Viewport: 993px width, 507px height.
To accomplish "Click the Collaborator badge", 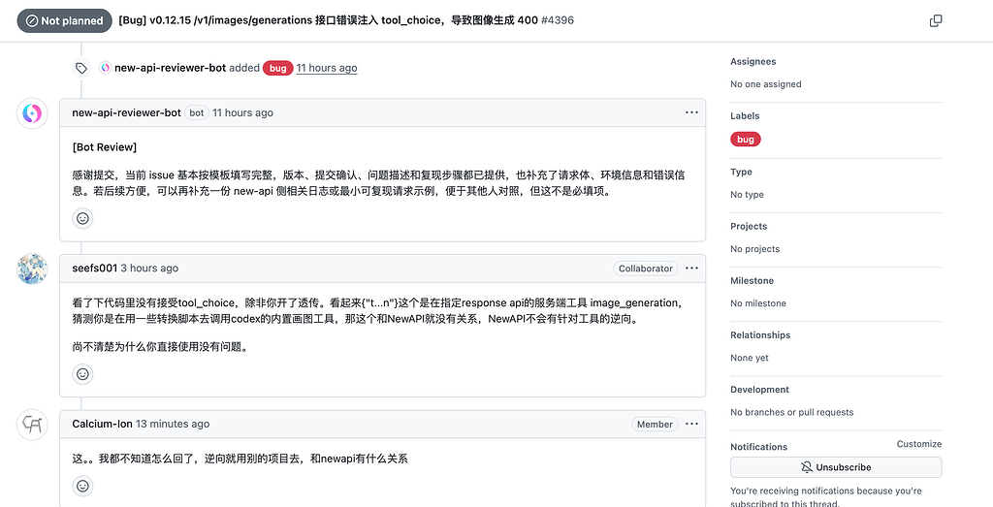I will pos(645,269).
